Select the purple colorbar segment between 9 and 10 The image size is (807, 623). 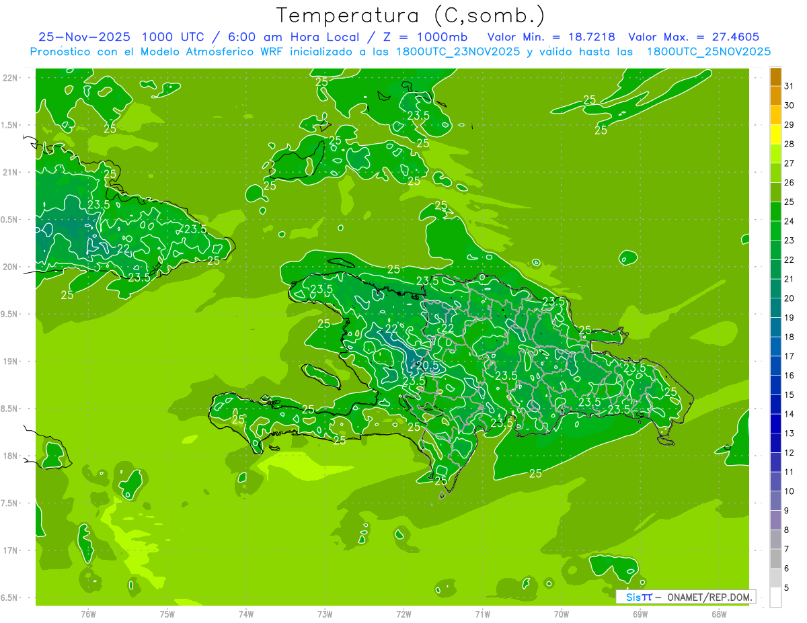coord(775,501)
